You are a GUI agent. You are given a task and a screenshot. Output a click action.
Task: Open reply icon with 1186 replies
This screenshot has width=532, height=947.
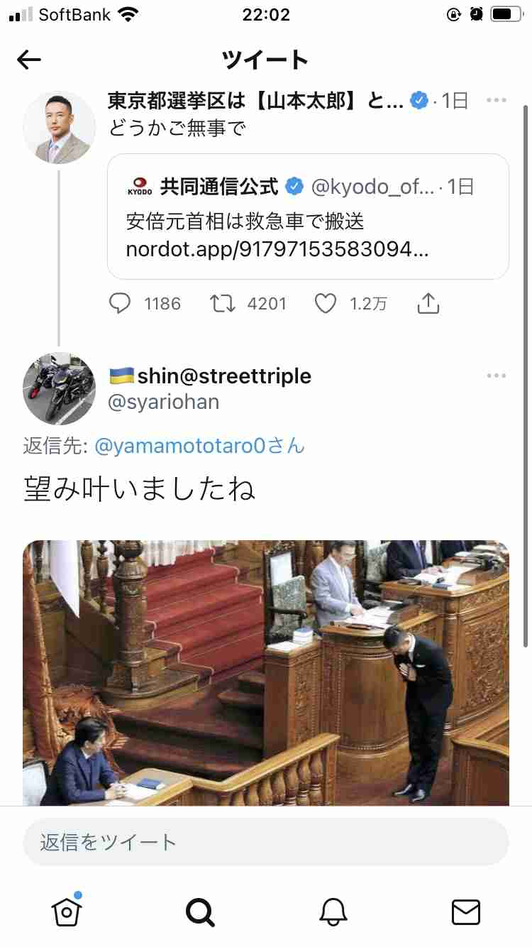click(x=121, y=304)
